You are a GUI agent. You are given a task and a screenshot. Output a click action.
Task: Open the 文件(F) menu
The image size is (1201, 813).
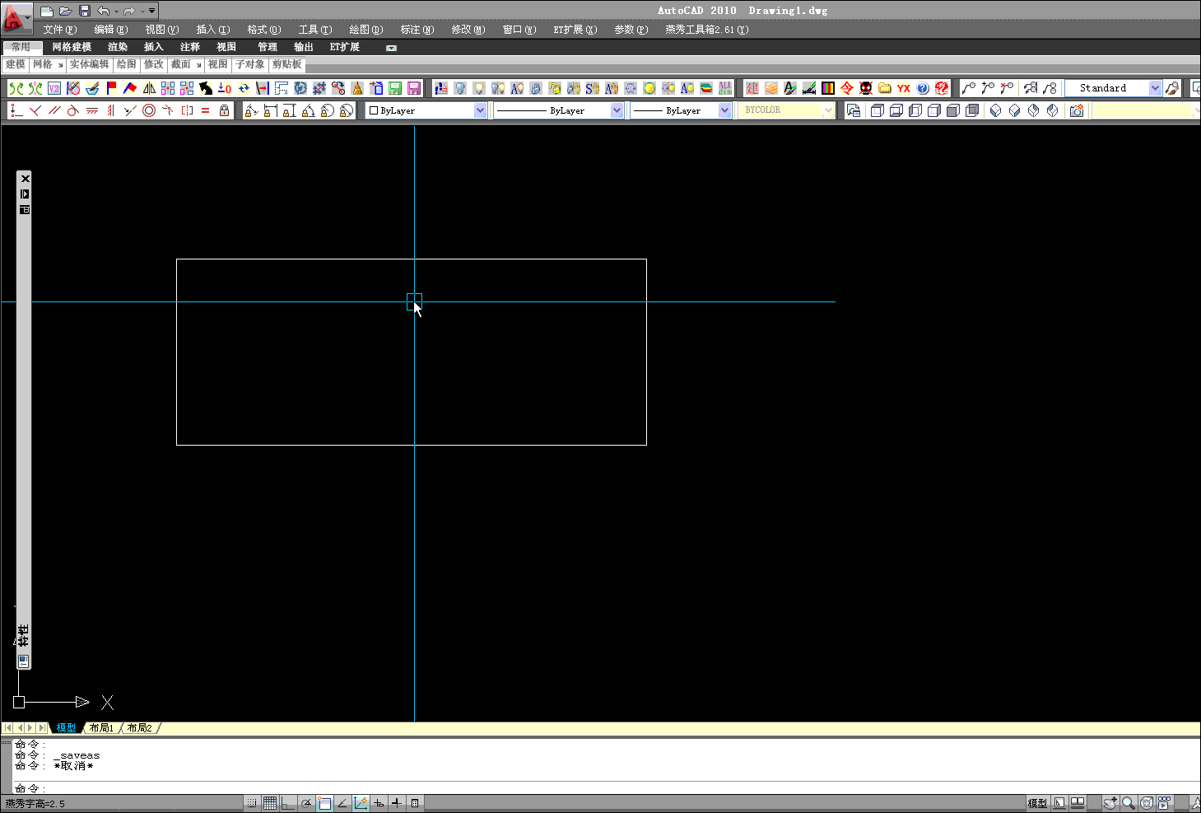click(x=60, y=30)
